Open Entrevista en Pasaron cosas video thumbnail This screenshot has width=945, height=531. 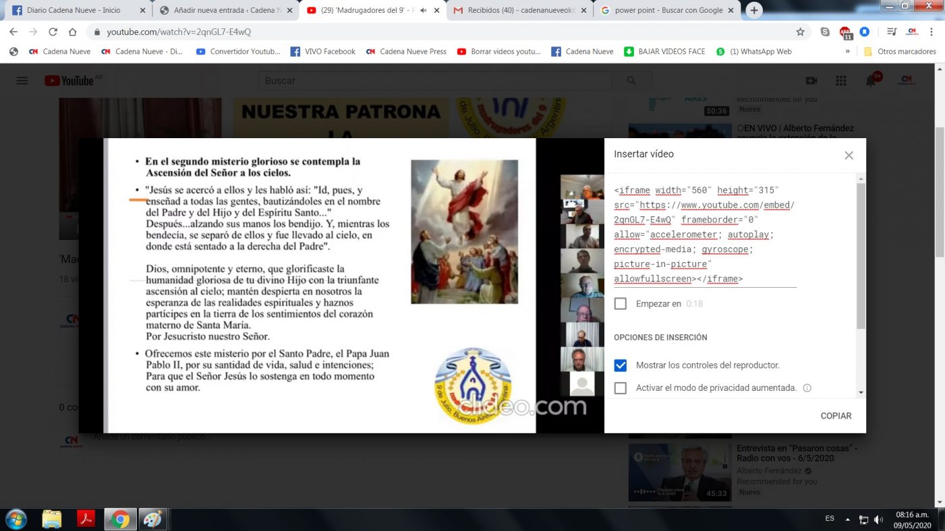point(680,472)
